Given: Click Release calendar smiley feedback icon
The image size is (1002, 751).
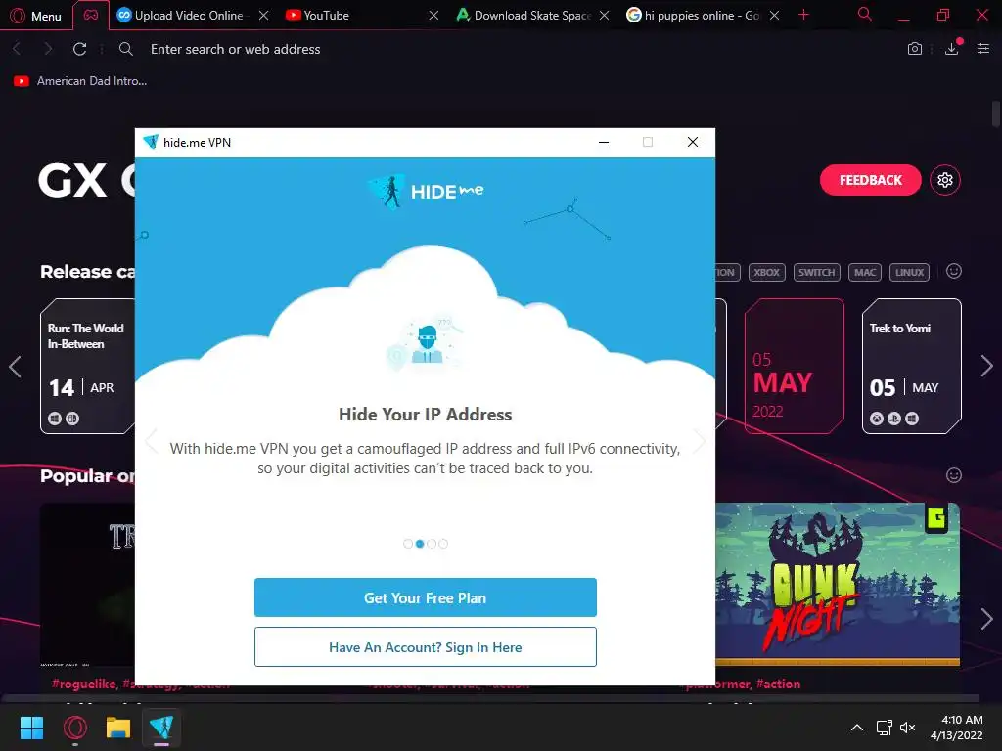Looking at the screenshot, I should coord(953,272).
